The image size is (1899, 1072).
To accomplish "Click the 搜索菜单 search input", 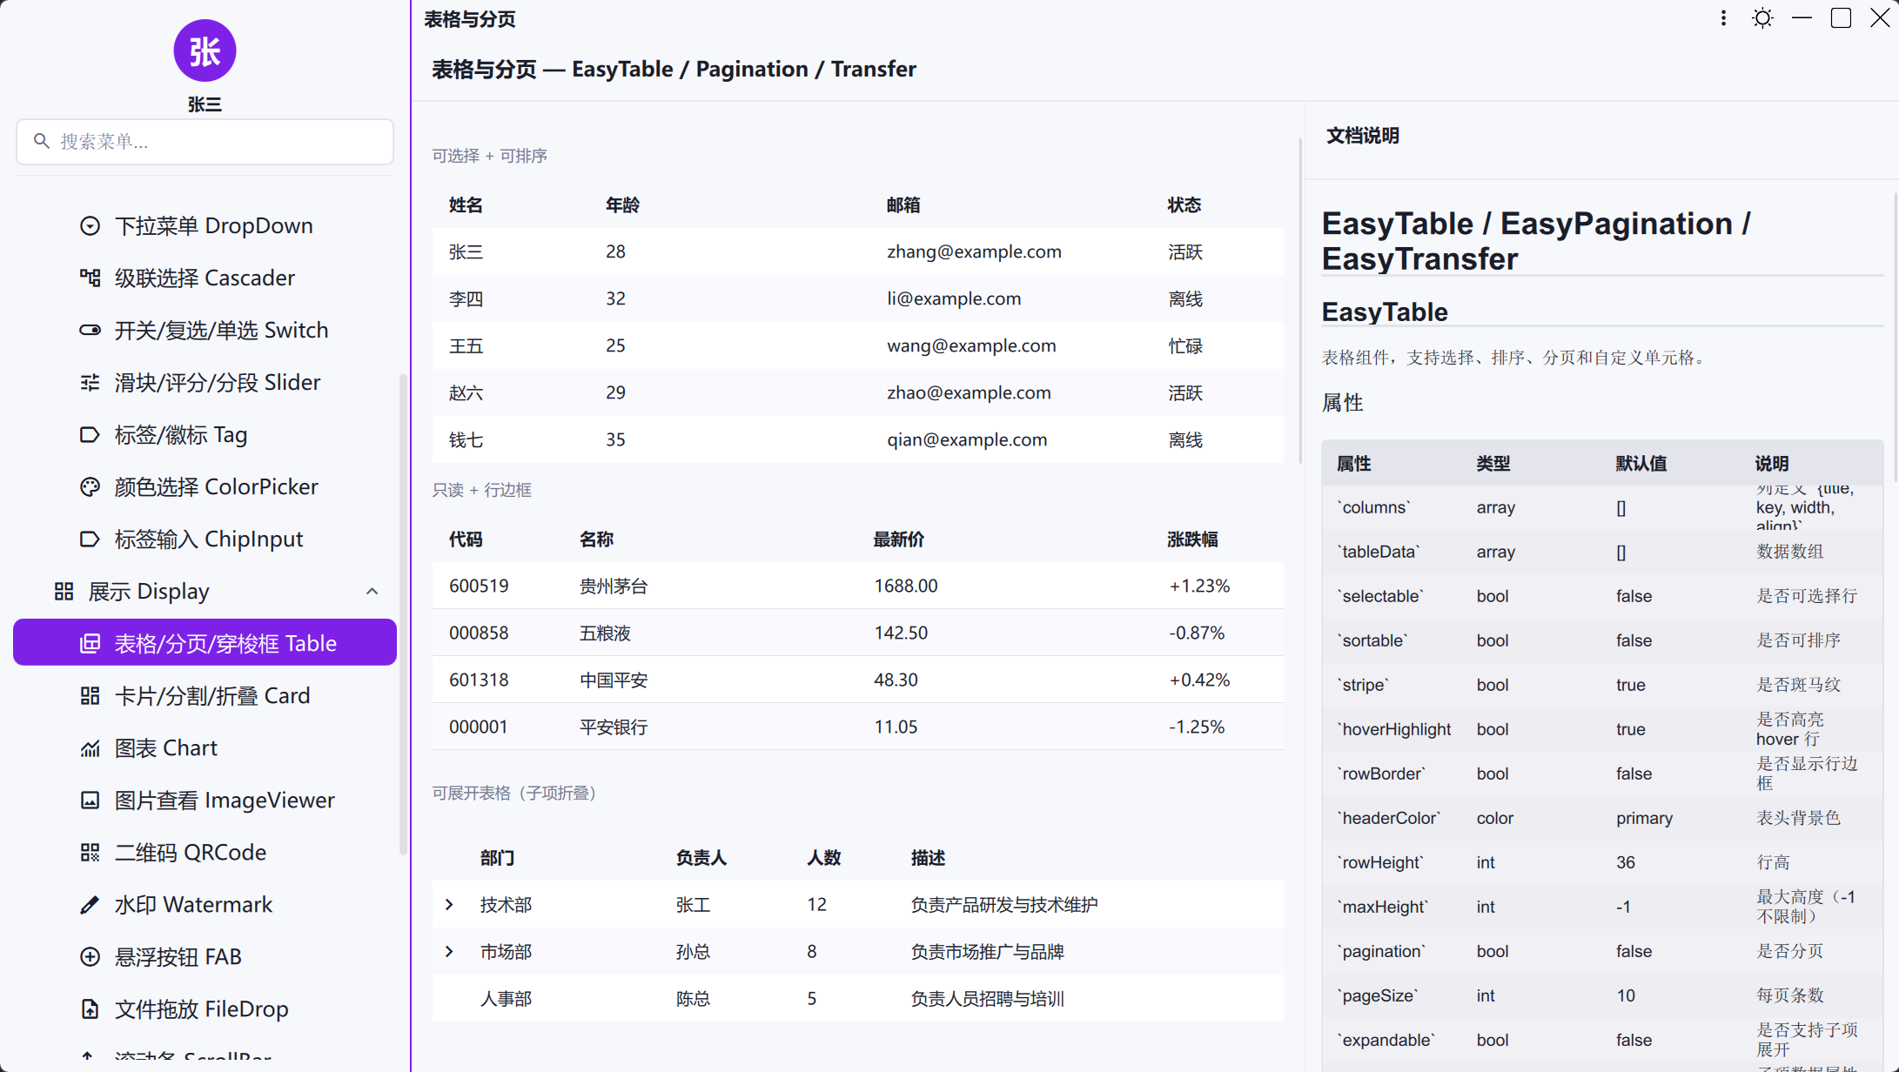I will 205,142.
